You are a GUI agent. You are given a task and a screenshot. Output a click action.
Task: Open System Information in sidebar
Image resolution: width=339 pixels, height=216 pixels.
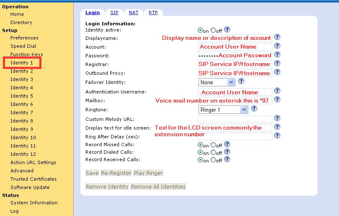click(34, 203)
